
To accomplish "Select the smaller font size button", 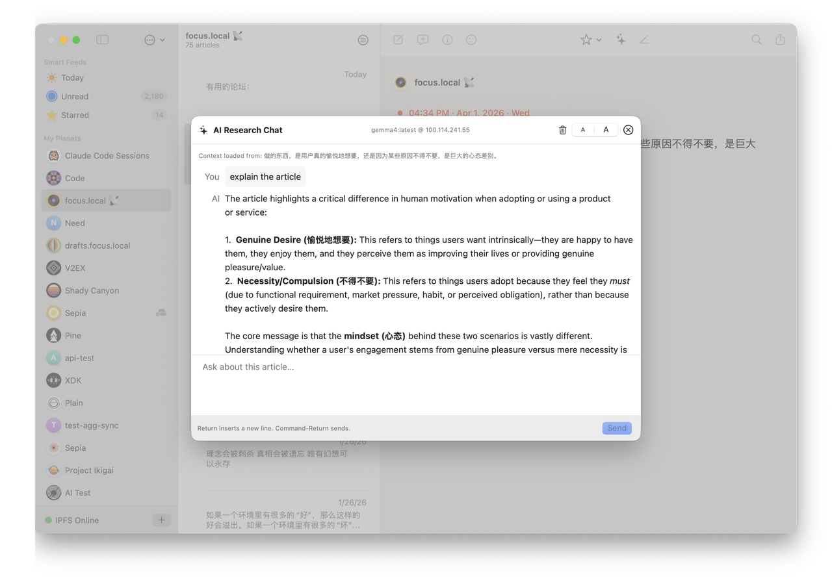I will [583, 130].
